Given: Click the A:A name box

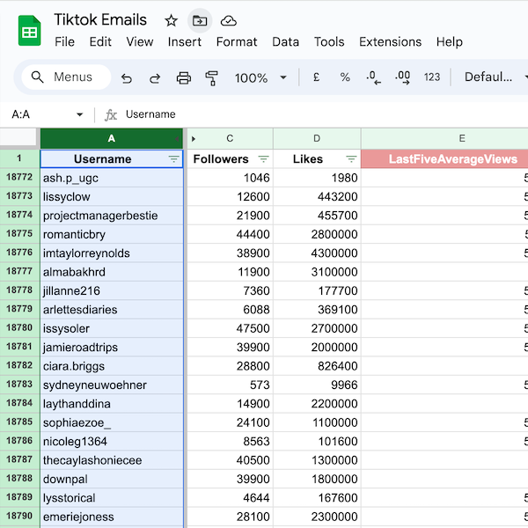Looking at the screenshot, I should 21,114.
